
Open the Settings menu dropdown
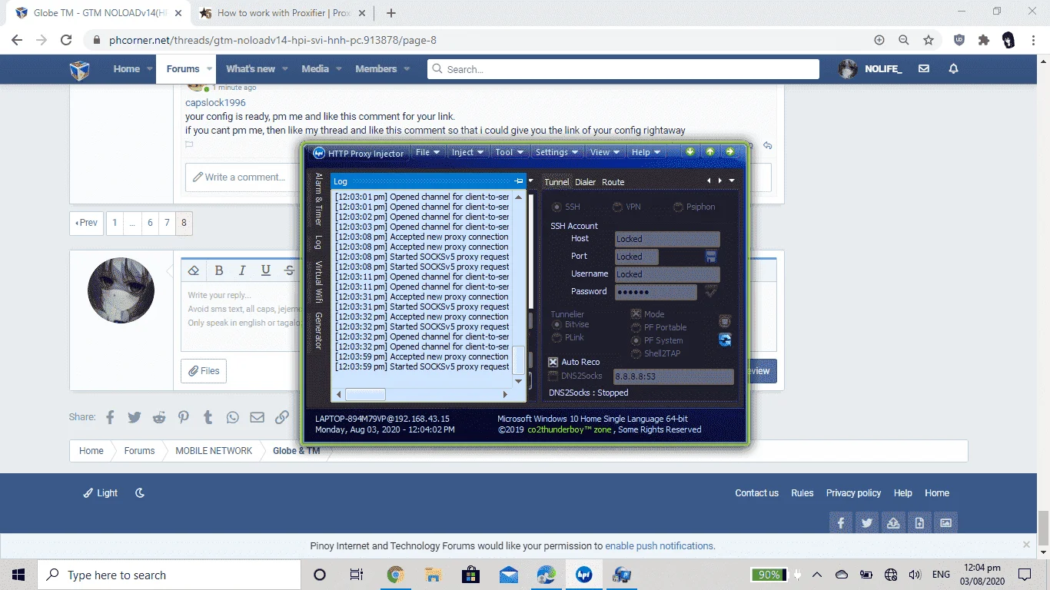point(557,152)
